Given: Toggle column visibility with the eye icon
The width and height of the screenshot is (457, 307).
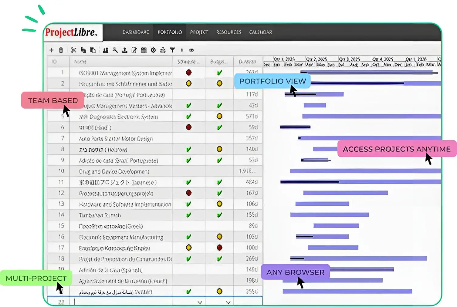Looking at the screenshot, I should tap(191, 50).
